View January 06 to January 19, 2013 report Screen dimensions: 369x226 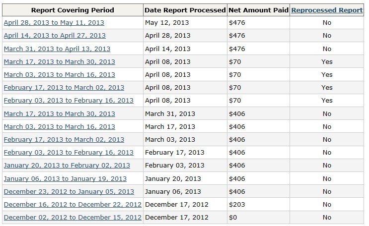[x=65, y=178]
